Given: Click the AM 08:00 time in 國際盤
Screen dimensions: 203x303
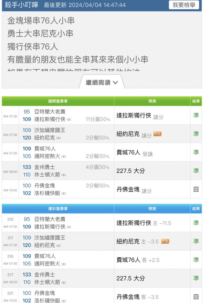Looking at the screenshot, I should point(10,172).
